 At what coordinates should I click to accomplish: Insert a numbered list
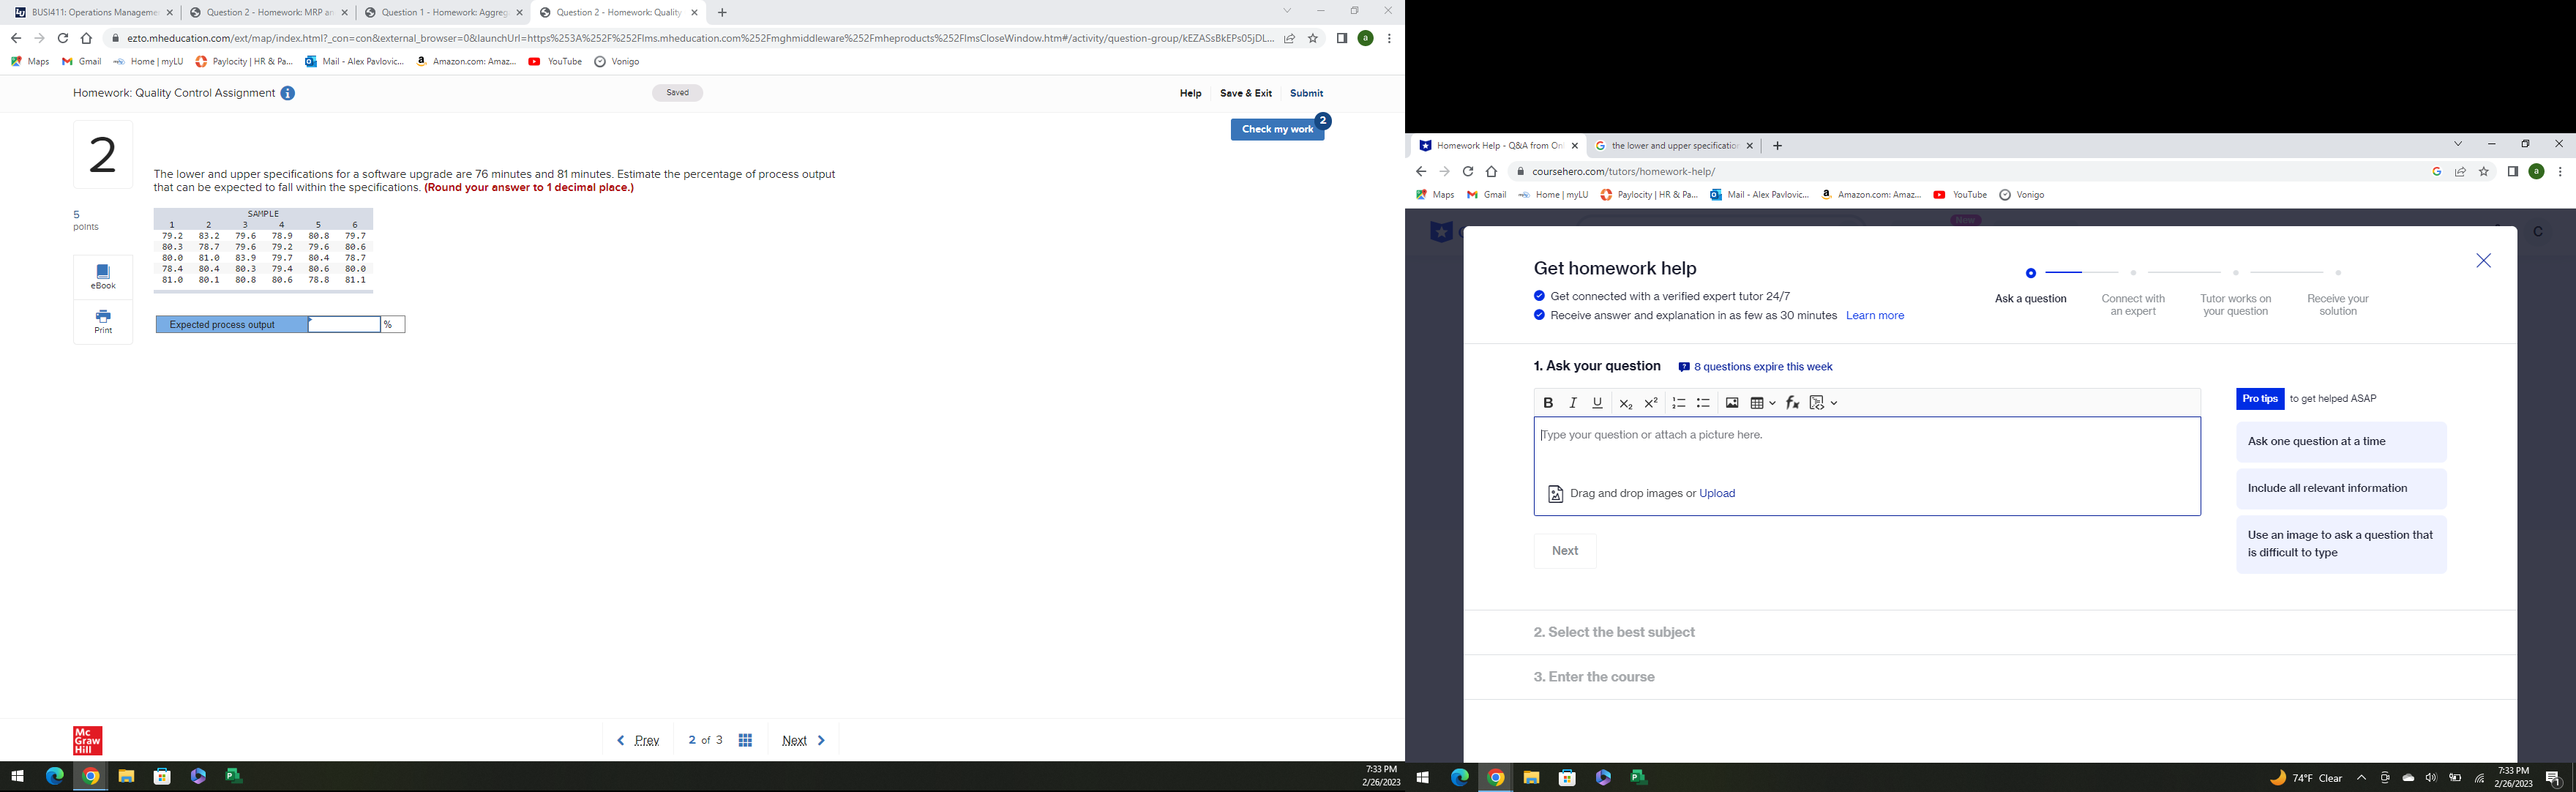(x=1679, y=403)
